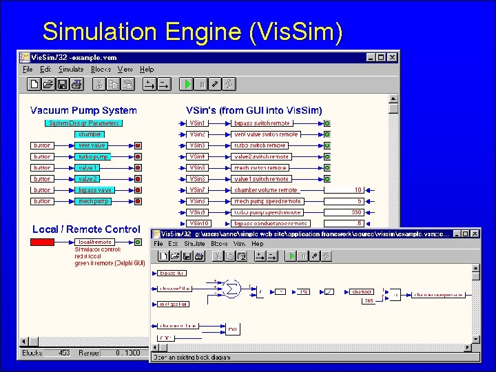Click Pause icon in front window toolbar
496x372 pixels.
point(302,256)
